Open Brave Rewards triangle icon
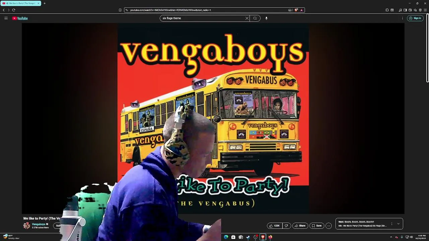 click(301, 10)
